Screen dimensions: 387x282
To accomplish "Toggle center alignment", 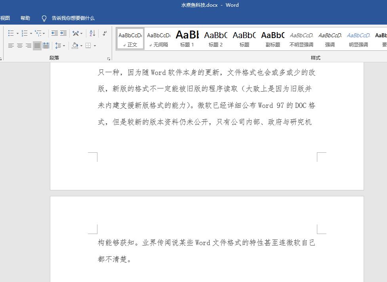I will pos(20,46).
